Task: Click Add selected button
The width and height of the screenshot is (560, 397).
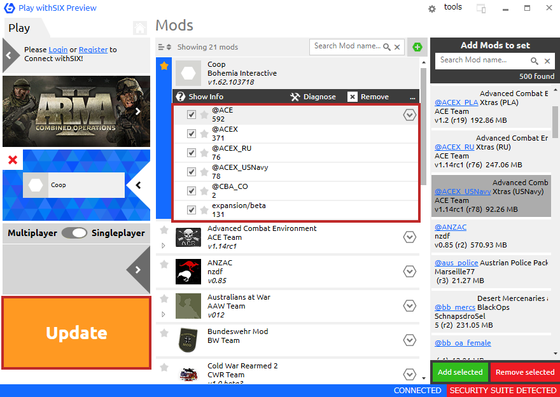Action: [460, 372]
